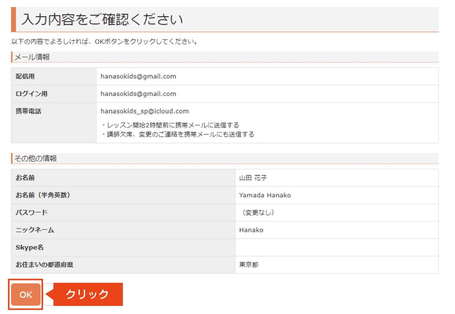Click the お住まいの都道府県 row label
The image size is (455, 314).
click(44, 265)
